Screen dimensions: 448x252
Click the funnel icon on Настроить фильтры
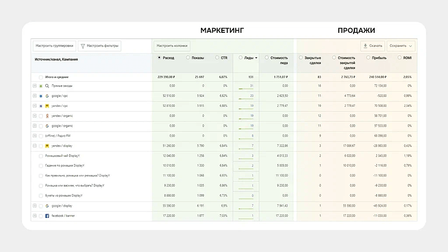coord(83,45)
